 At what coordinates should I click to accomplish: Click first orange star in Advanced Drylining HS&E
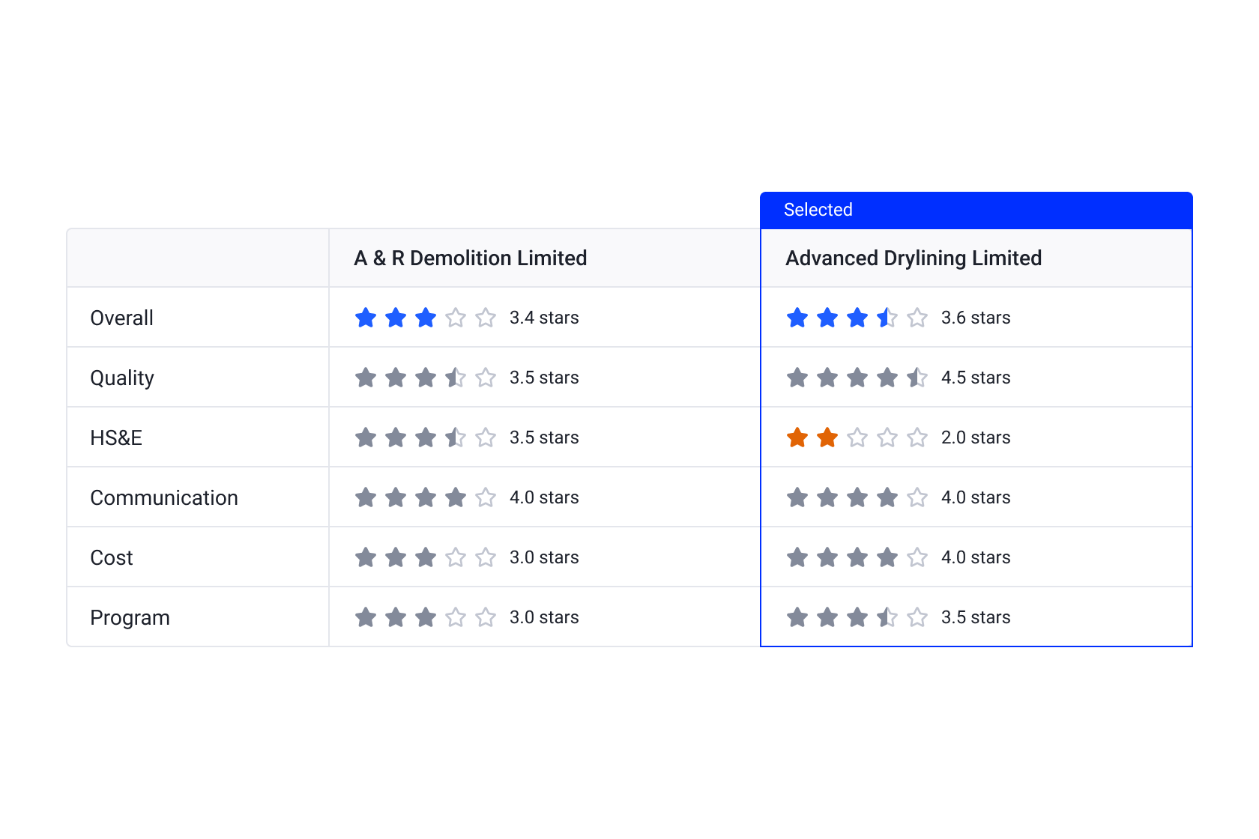(797, 437)
